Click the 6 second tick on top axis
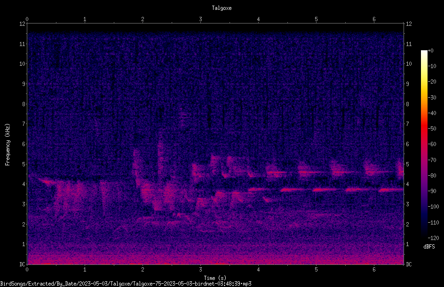 374,19
